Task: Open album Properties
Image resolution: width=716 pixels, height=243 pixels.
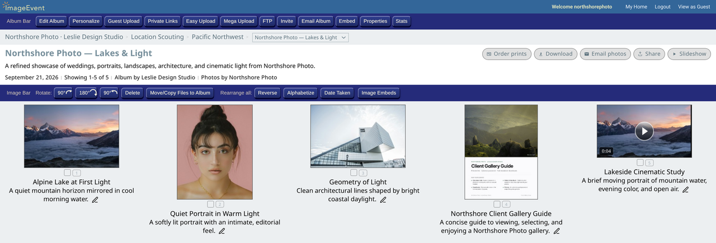Action: pyautogui.click(x=375, y=21)
